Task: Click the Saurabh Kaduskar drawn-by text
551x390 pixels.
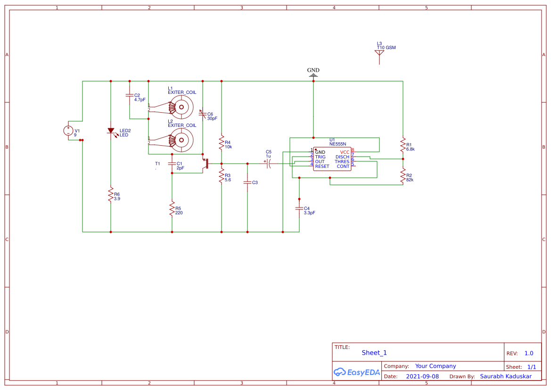Action: 505,376
